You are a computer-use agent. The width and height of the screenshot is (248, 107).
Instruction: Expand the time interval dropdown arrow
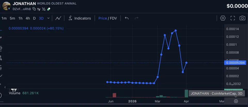click(x=48, y=18)
